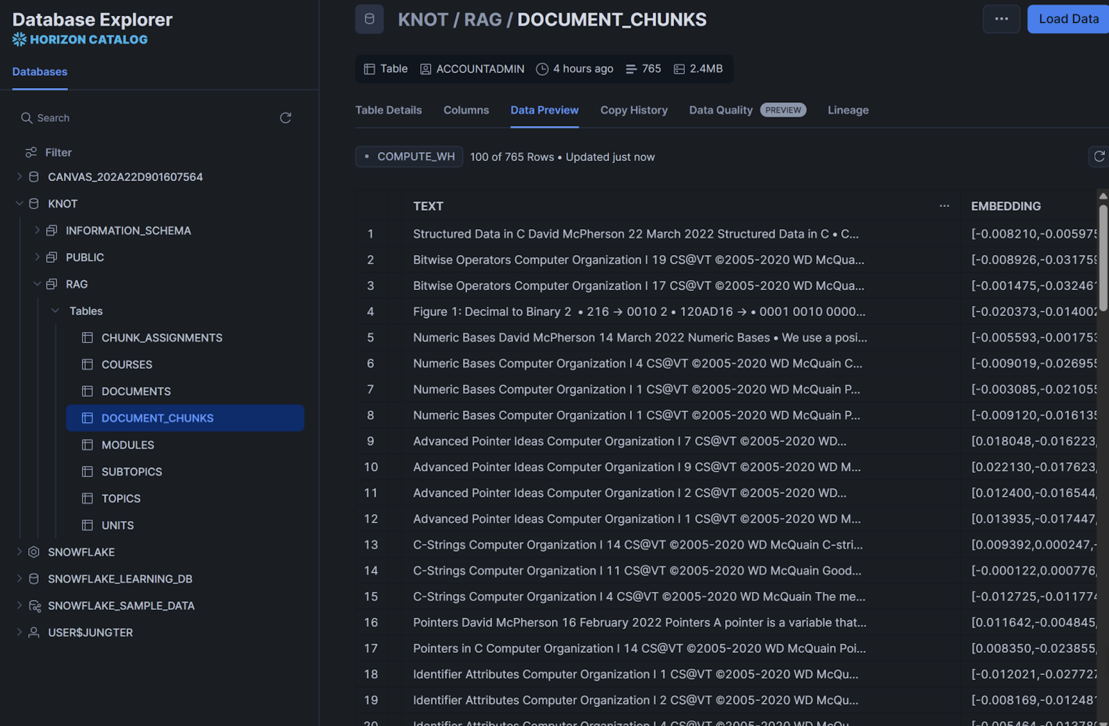
Task: Click the refresh icon next to Search
Action: (x=285, y=118)
